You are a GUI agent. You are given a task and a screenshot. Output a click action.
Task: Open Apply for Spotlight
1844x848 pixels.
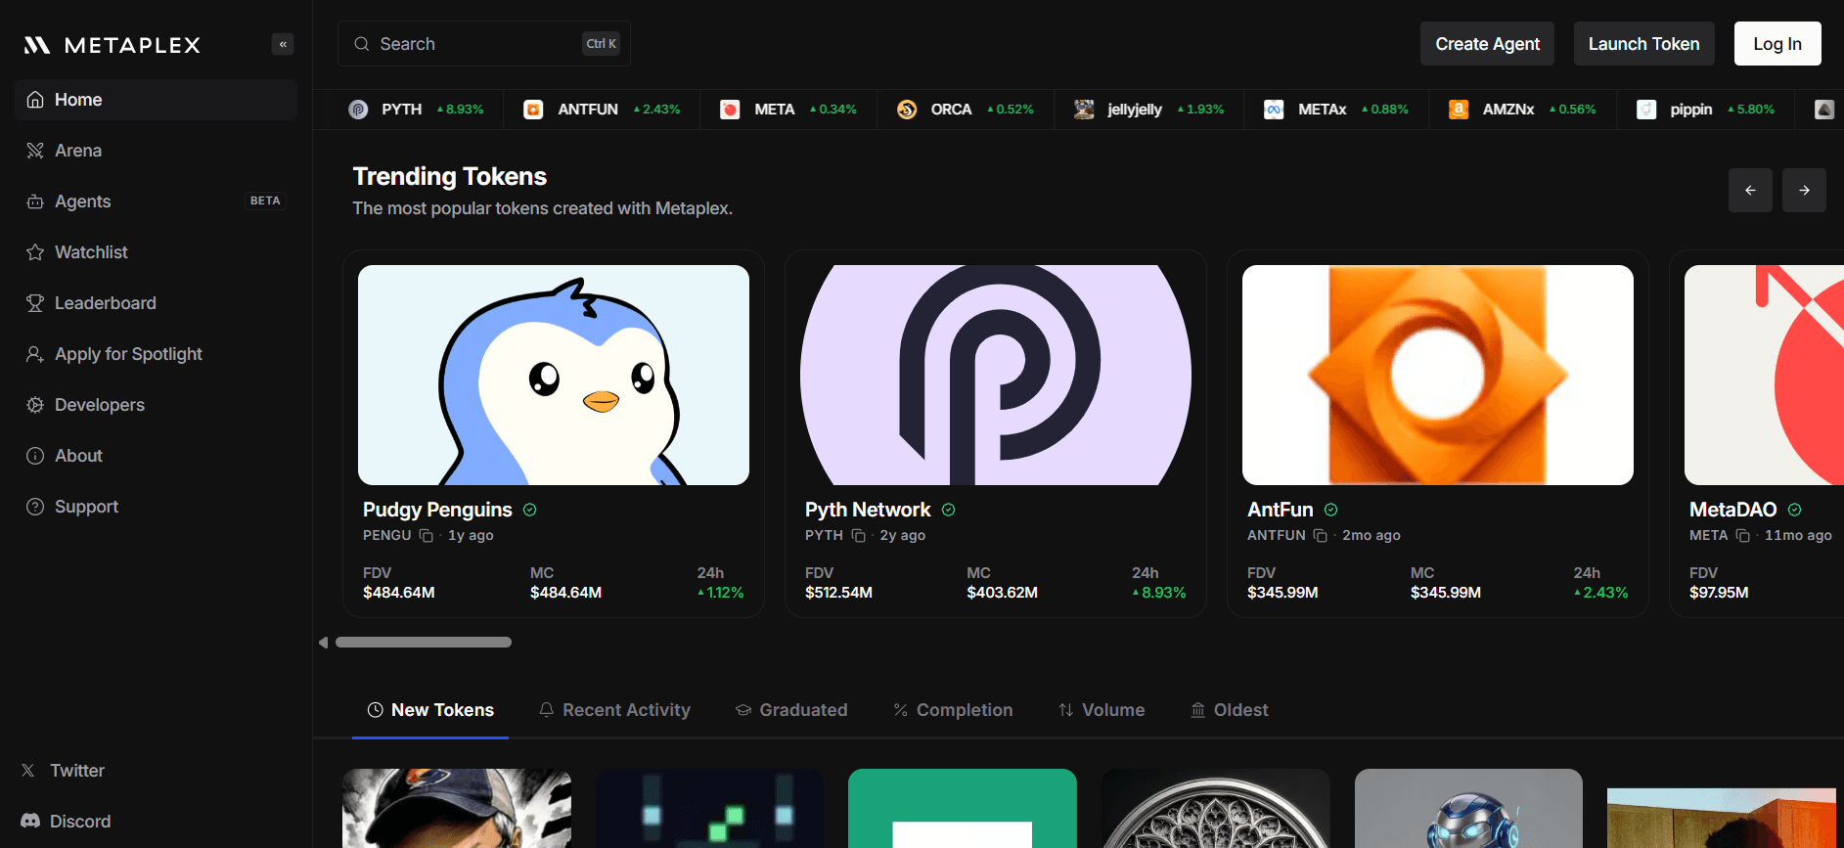click(156, 354)
